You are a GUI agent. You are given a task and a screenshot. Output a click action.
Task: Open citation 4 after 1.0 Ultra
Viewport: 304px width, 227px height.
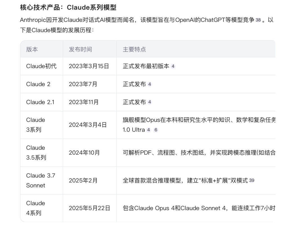(x=149, y=130)
